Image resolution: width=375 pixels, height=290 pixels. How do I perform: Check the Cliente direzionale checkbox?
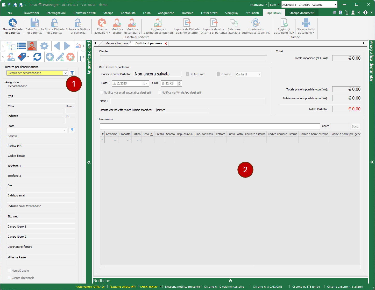click(10, 278)
